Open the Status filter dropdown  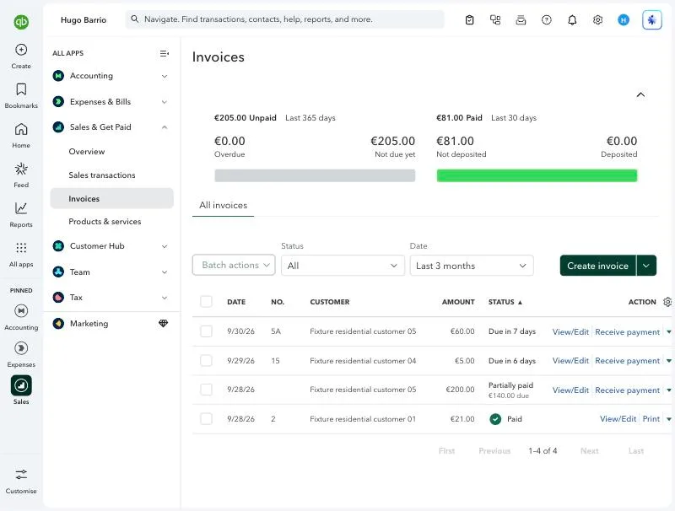pos(343,266)
